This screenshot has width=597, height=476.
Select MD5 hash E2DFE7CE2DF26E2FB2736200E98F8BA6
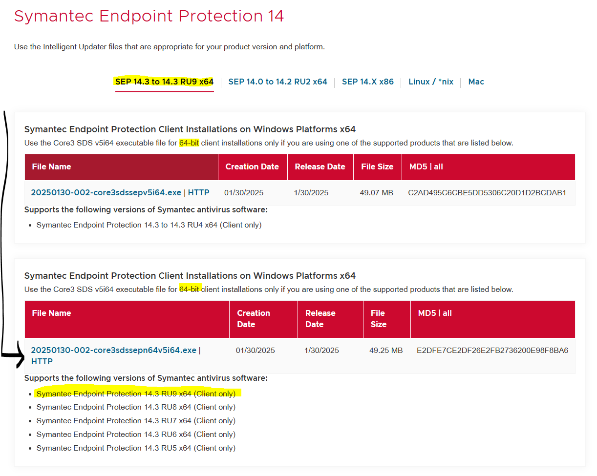click(492, 350)
